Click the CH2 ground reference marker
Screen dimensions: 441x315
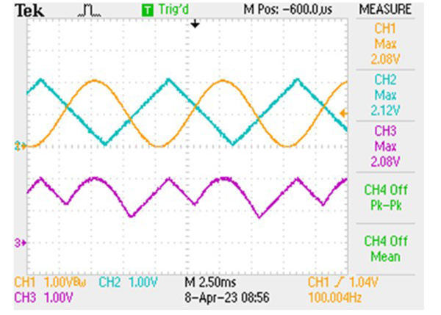(21, 146)
